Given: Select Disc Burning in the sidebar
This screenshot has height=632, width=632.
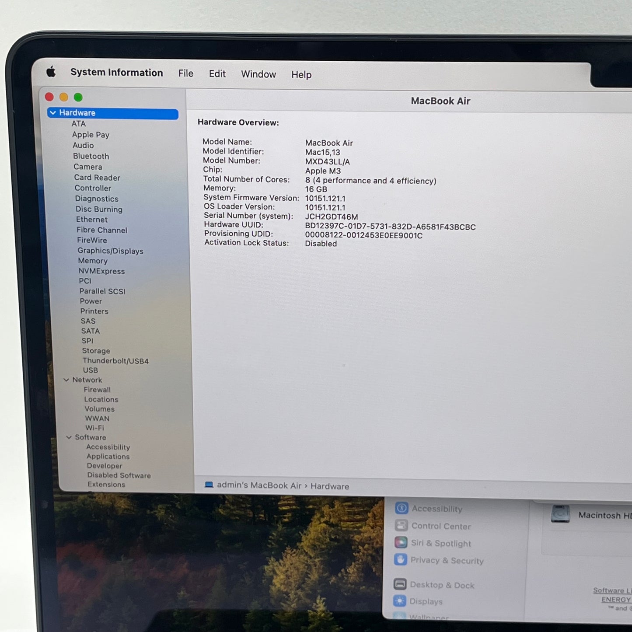Looking at the screenshot, I should 99,209.
